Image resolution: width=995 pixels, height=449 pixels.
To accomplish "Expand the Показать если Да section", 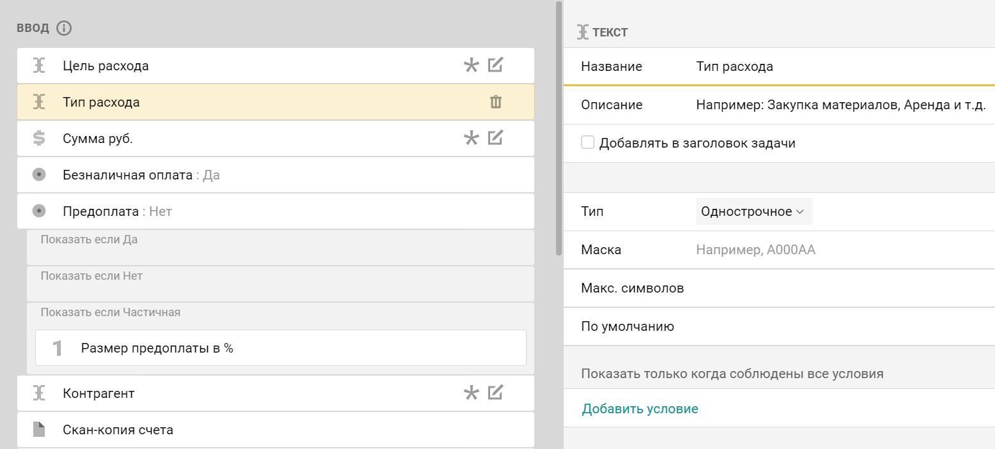I will point(280,247).
